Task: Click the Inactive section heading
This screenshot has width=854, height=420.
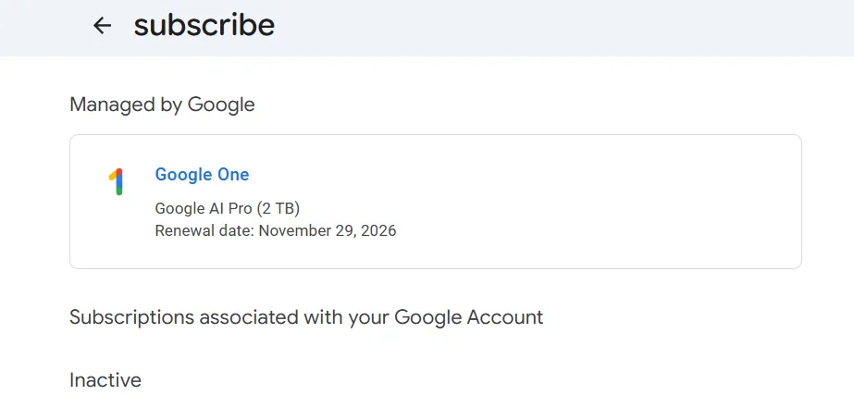Action: pos(105,379)
